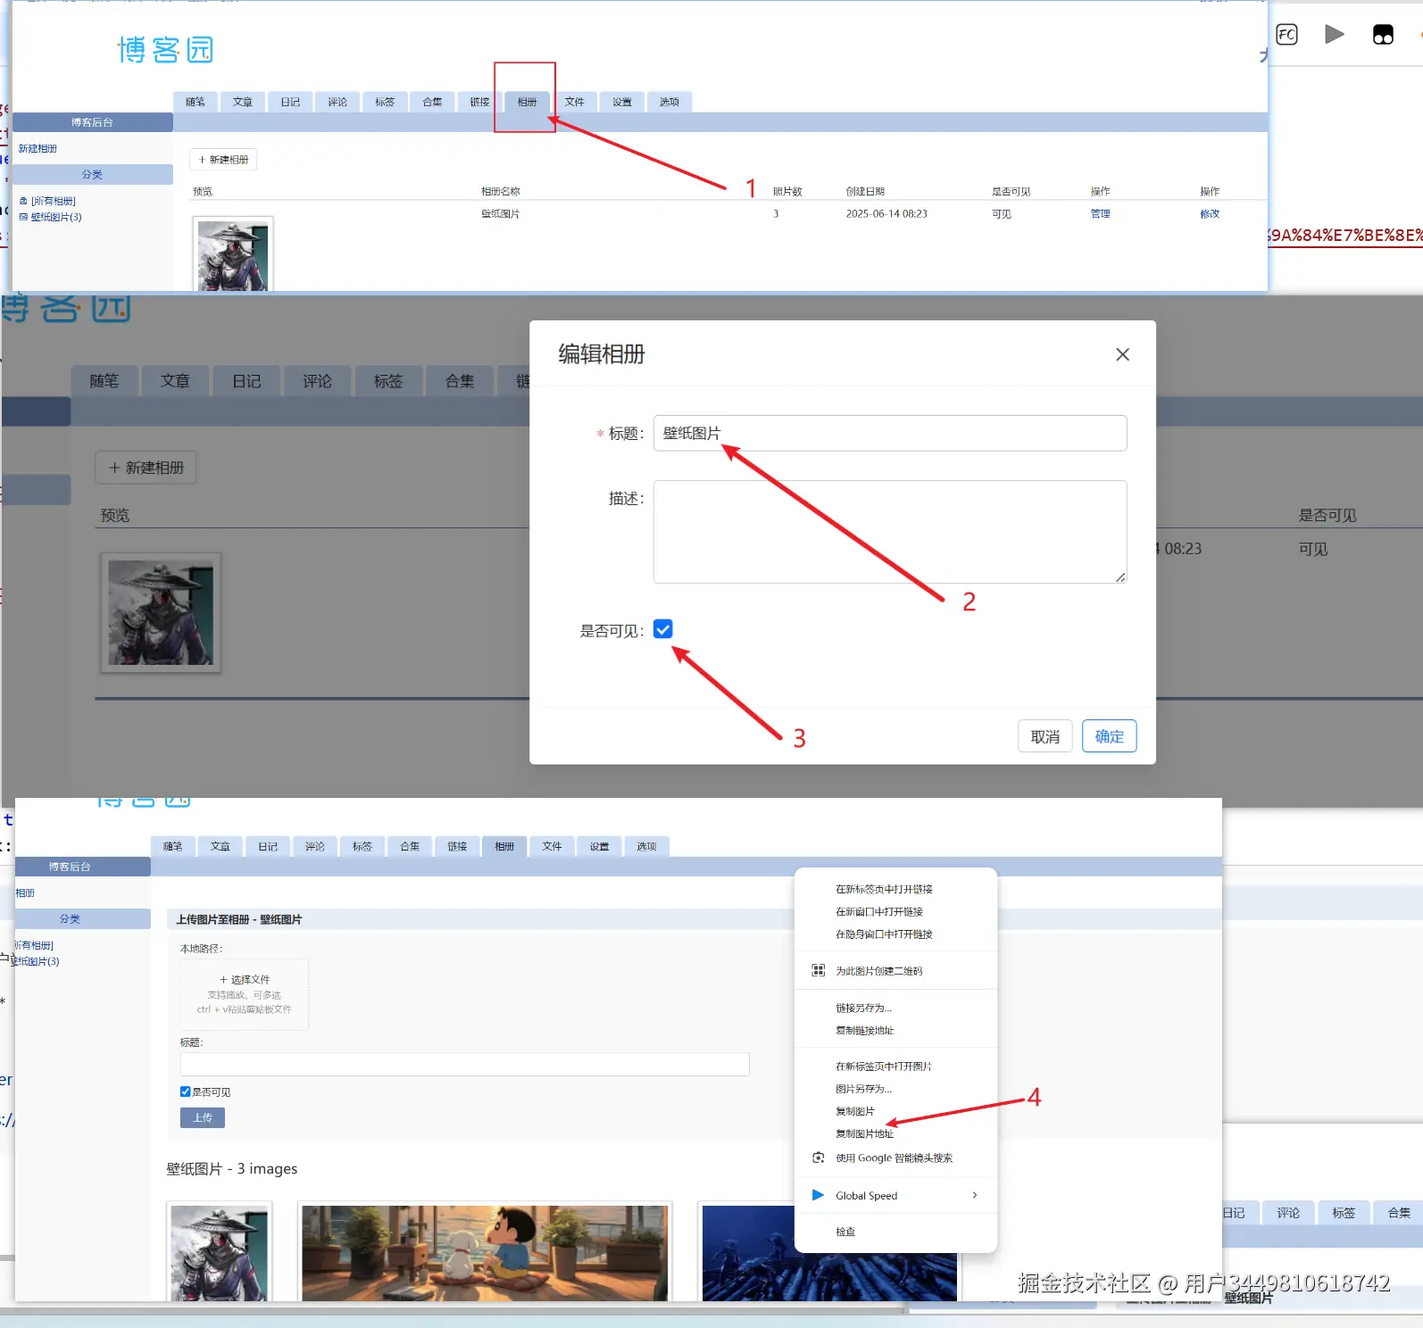Select [所有相册] in top sidebar

(x=53, y=201)
